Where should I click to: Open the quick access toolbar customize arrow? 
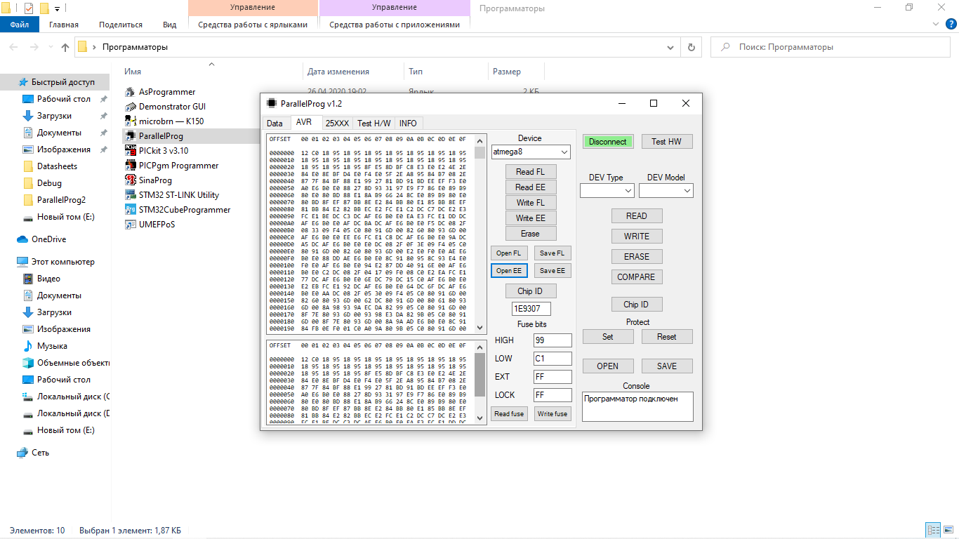click(x=57, y=8)
